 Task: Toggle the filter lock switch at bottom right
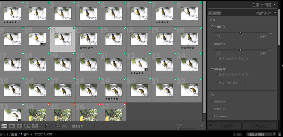[280, 134]
